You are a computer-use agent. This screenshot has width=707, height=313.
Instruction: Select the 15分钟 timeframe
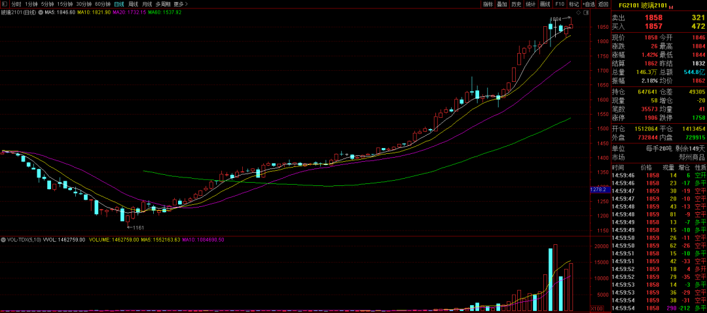[65, 4]
